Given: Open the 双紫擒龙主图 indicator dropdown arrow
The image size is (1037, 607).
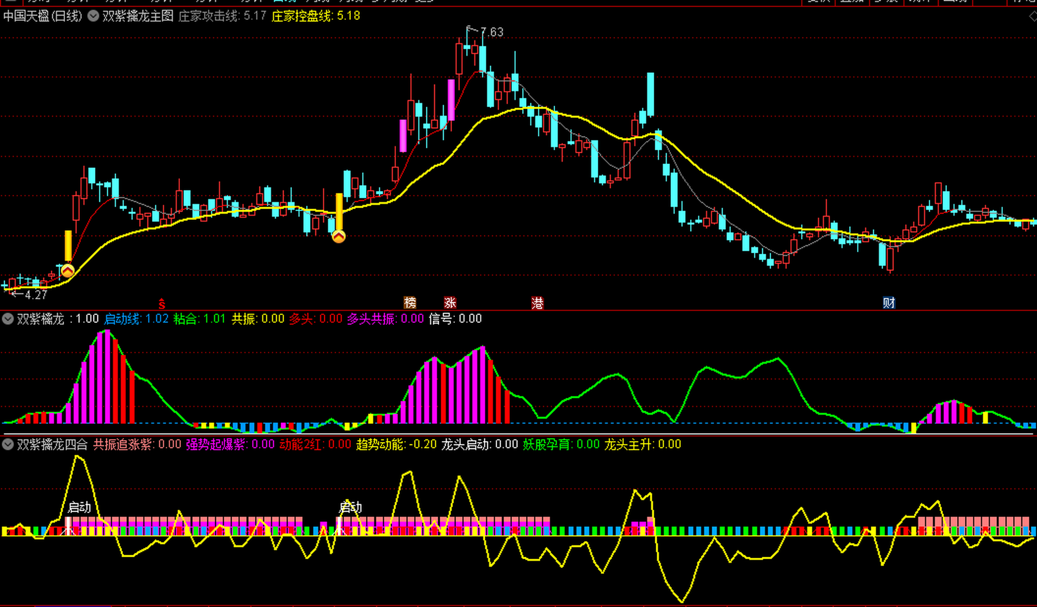Looking at the screenshot, I should coord(94,16).
